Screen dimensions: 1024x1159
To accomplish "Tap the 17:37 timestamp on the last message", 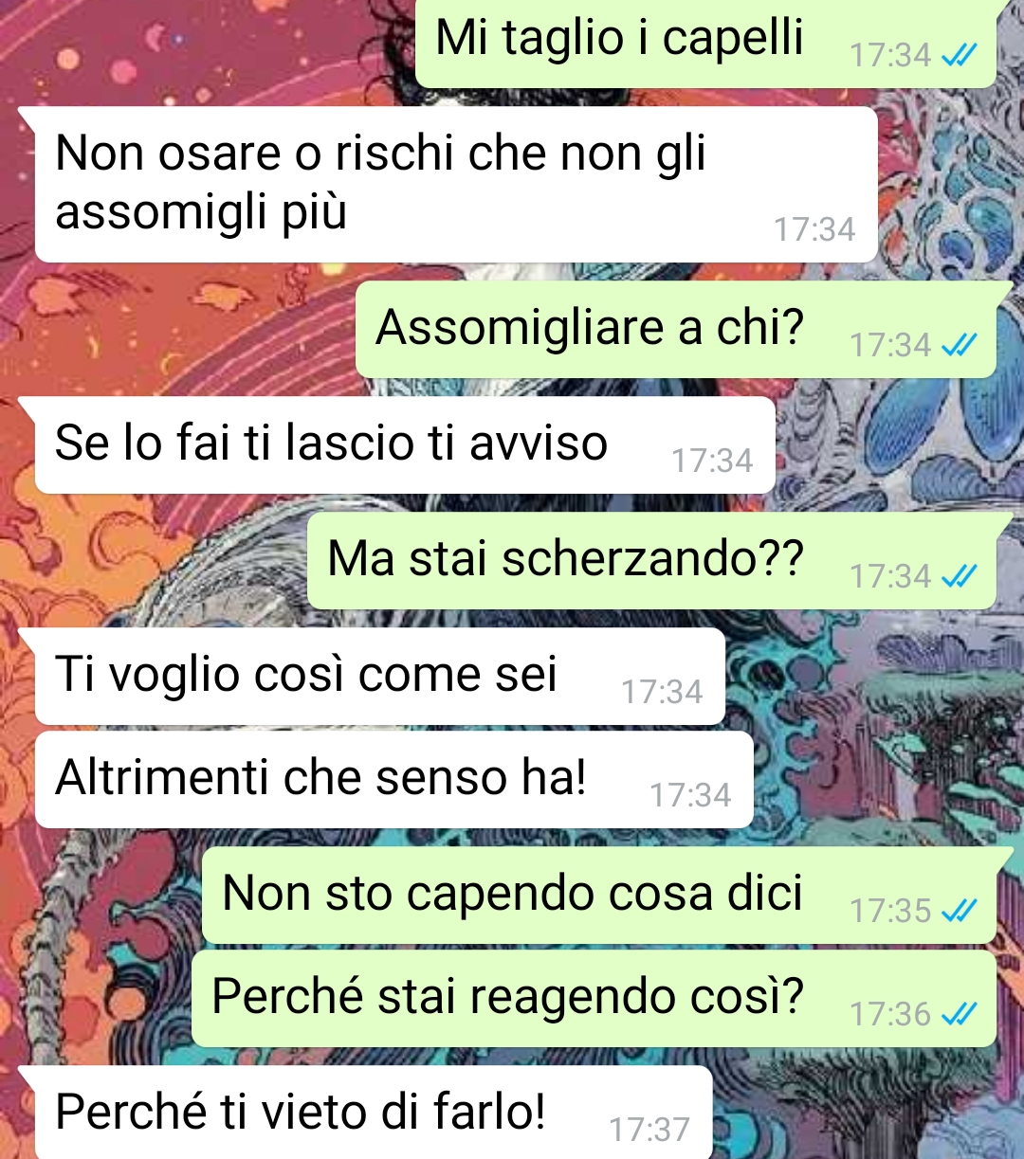I will [649, 1130].
